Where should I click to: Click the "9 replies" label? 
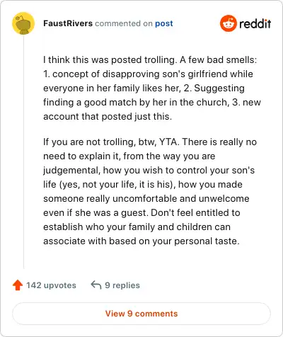[122, 285]
